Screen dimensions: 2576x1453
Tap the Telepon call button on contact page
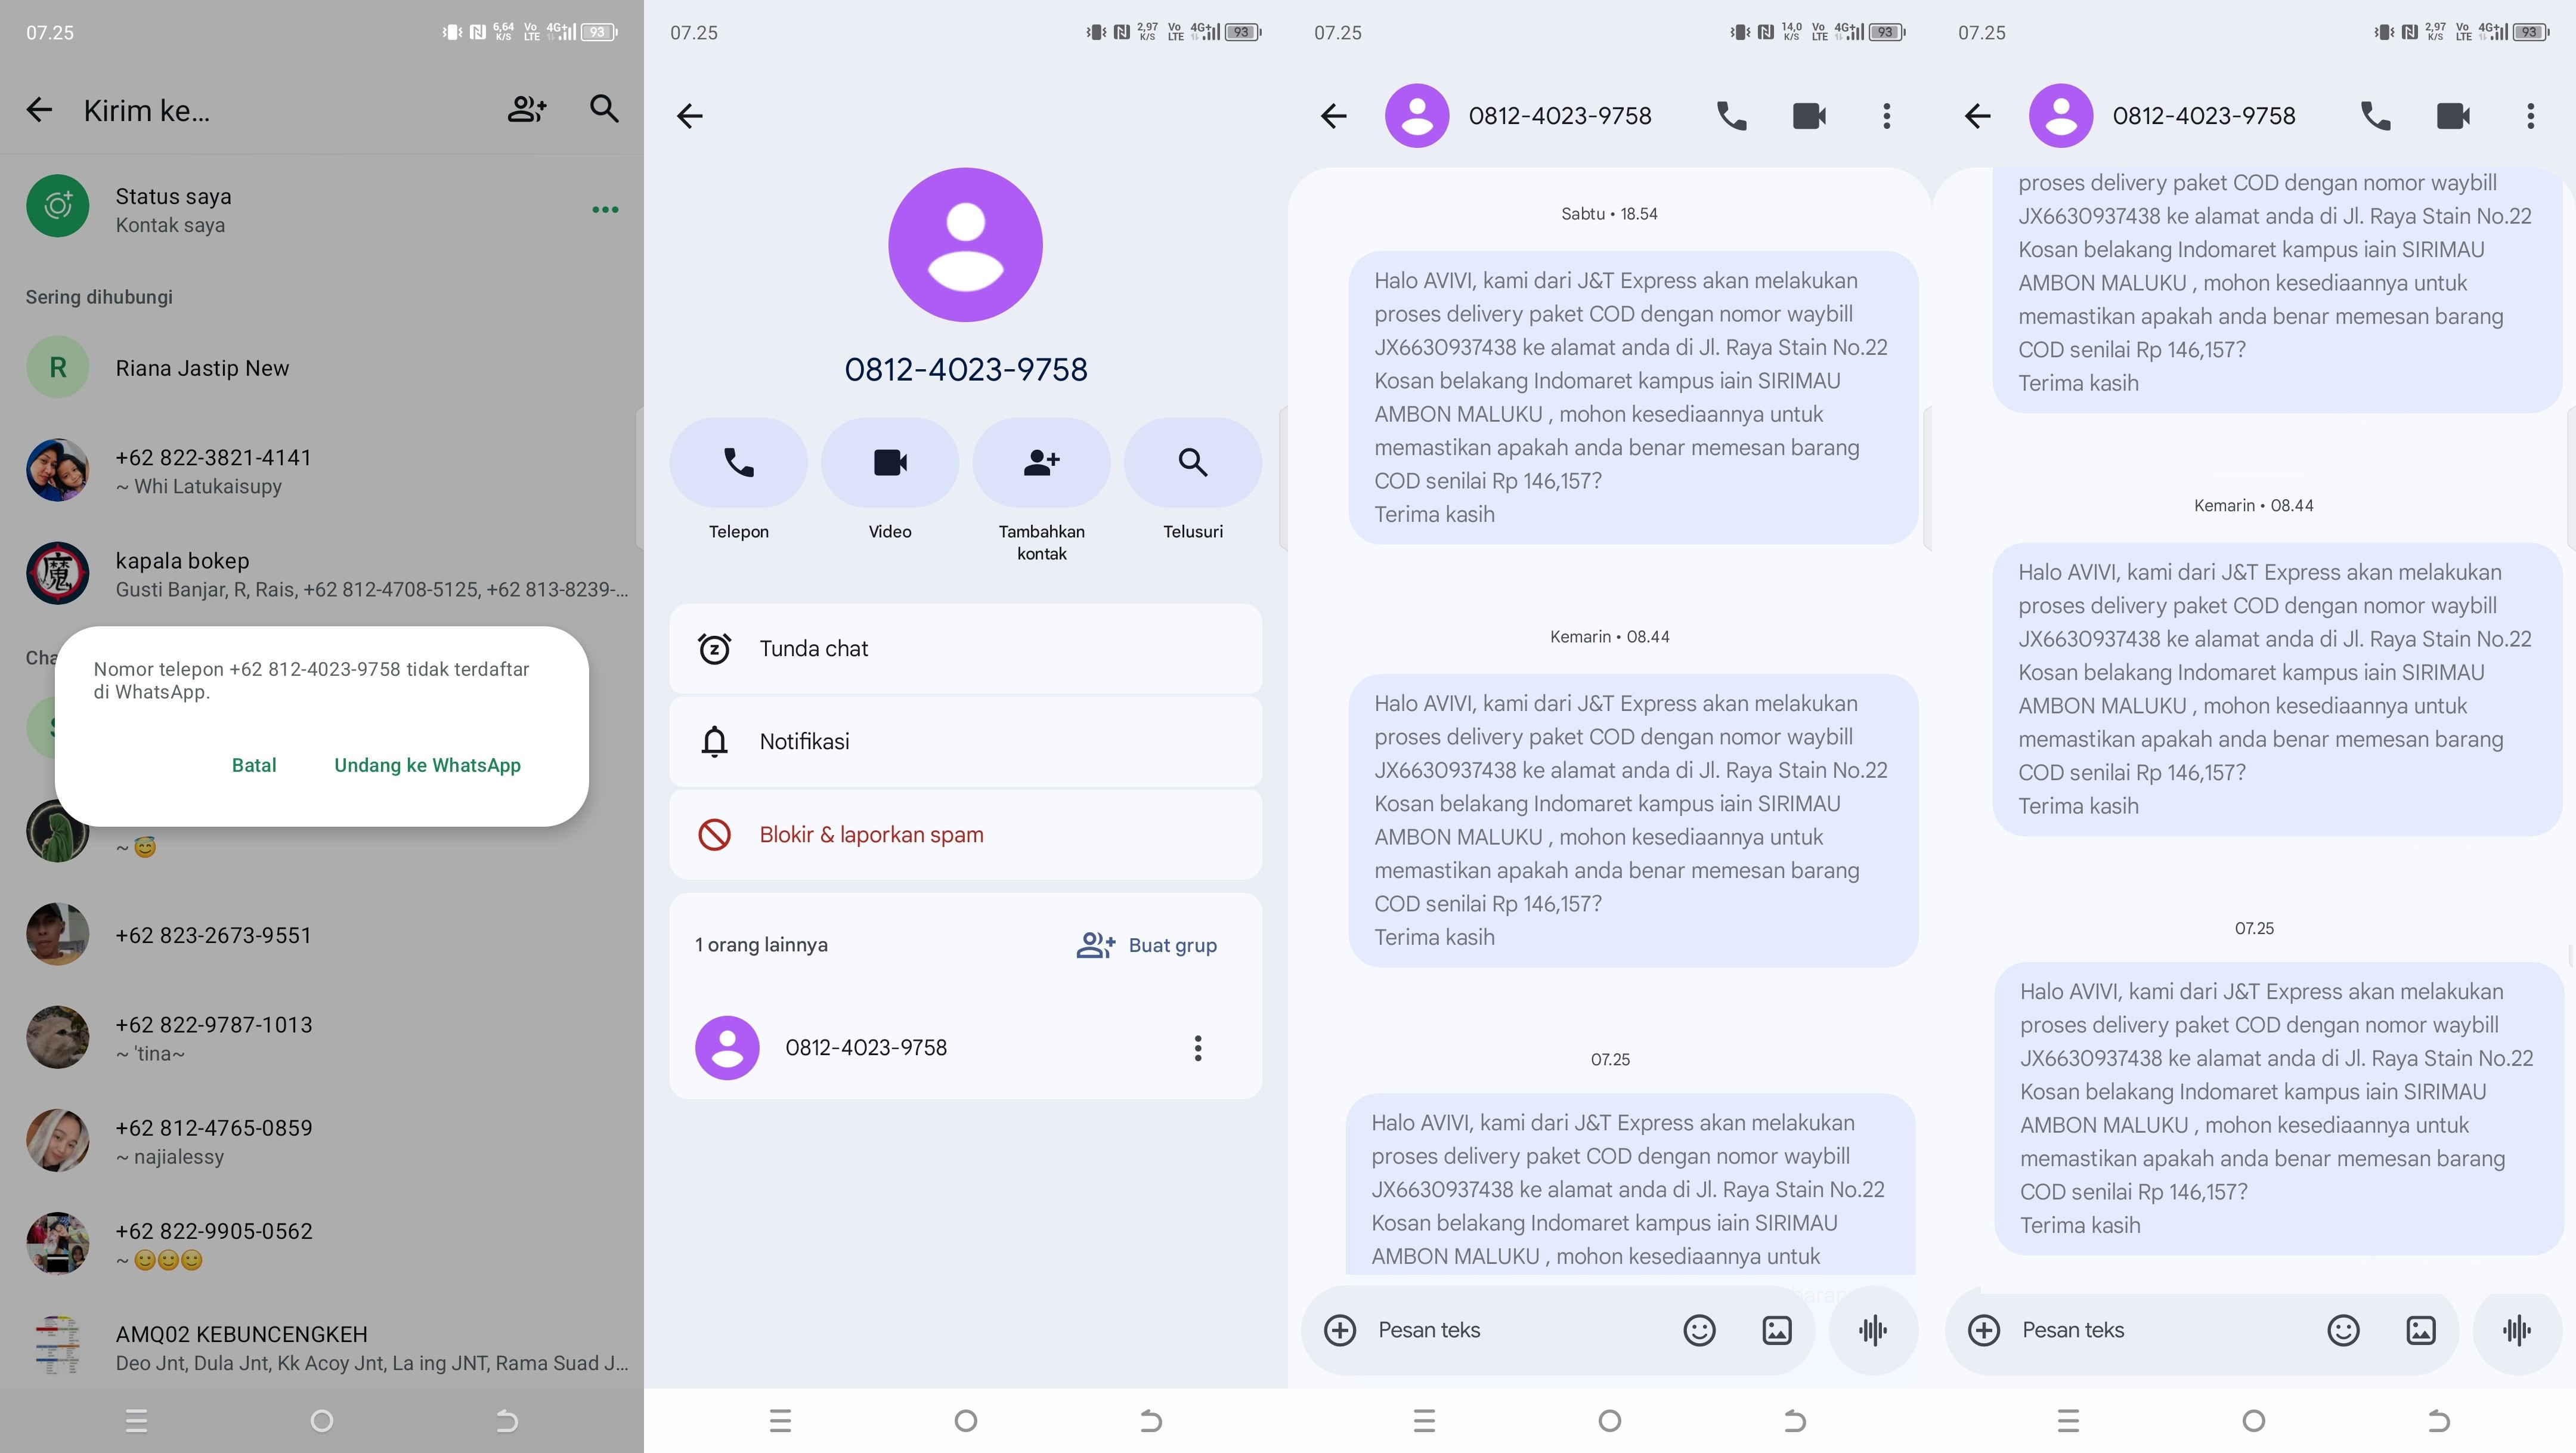738,463
